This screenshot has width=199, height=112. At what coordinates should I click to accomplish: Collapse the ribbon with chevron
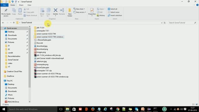coord(194,5)
